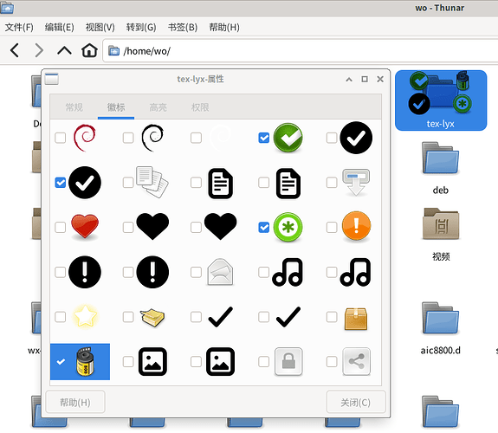Open the 编辑(E) menu
This screenshot has width=498, height=433.
(60, 28)
